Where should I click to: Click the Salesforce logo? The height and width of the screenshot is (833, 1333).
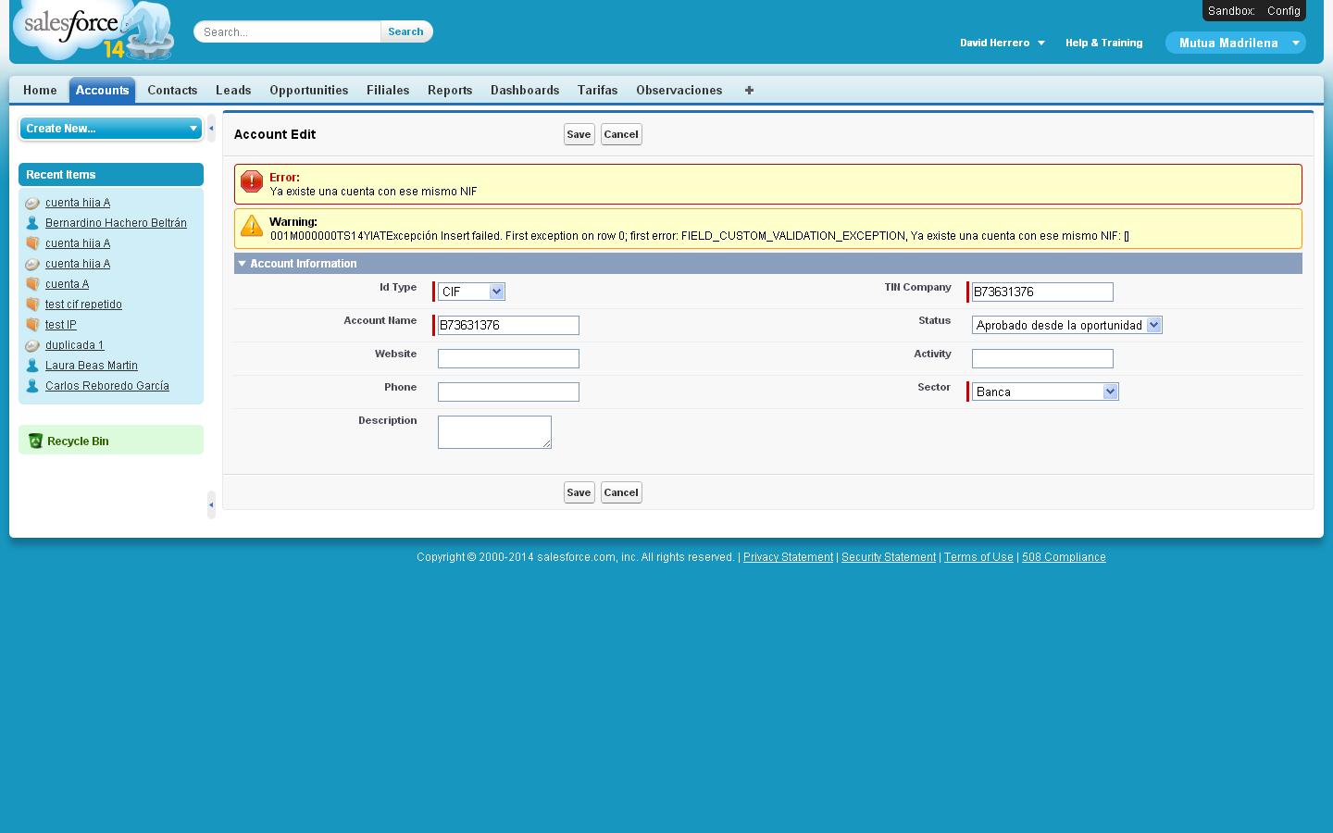pos(93,31)
